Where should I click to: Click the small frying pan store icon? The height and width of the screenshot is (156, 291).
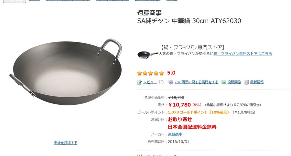pyautogui.click(x=148, y=55)
